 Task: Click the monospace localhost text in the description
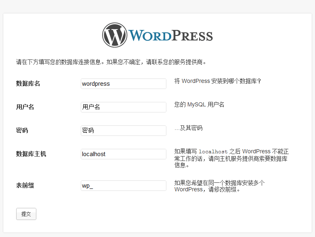[213, 152]
